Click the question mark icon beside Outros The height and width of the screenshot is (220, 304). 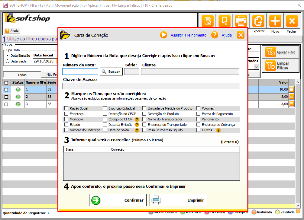(x=218, y=130)
